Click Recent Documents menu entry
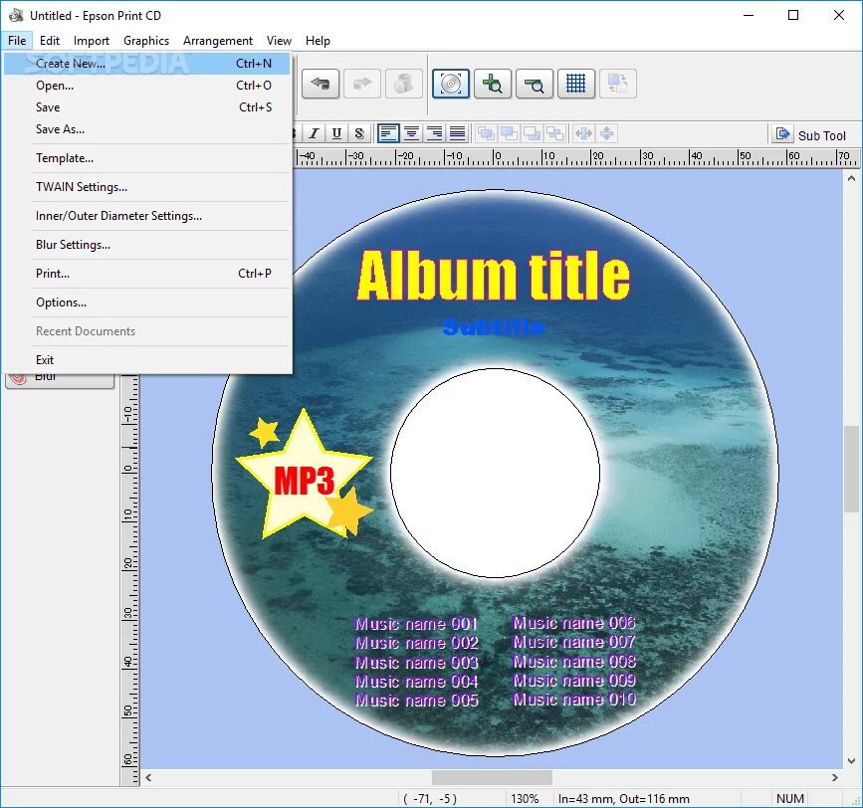This screenshot has width=863, height=808. pos(147,331)
